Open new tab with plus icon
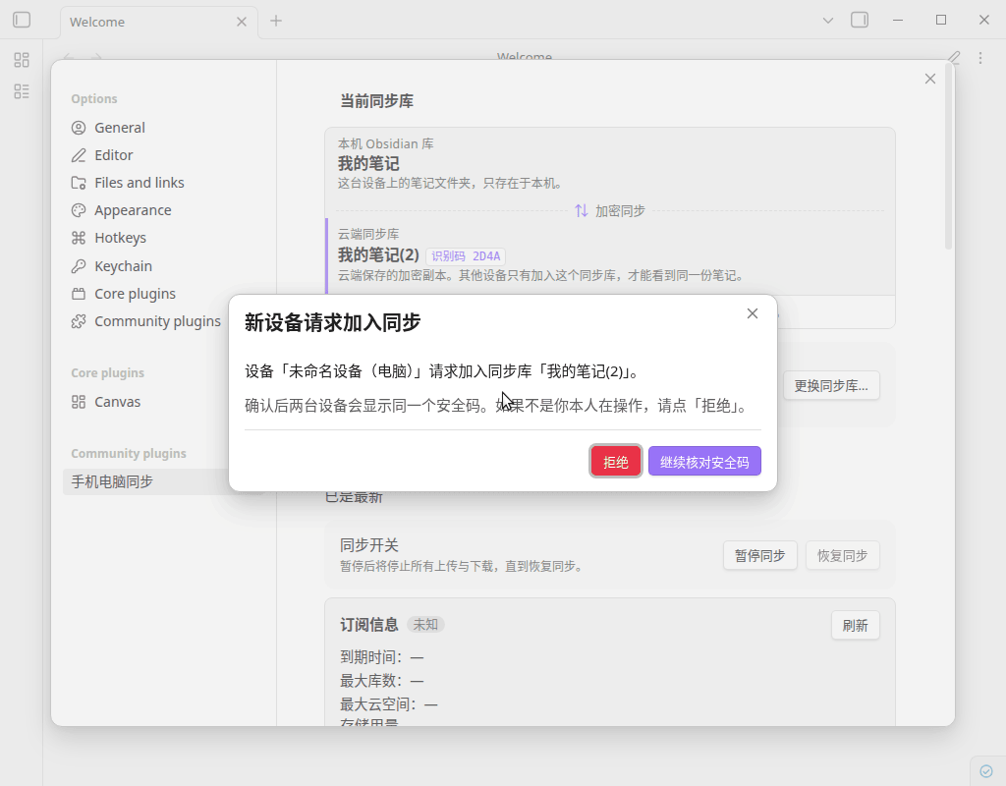Viewport: 1006px width, 786px height. click(276, 21)
